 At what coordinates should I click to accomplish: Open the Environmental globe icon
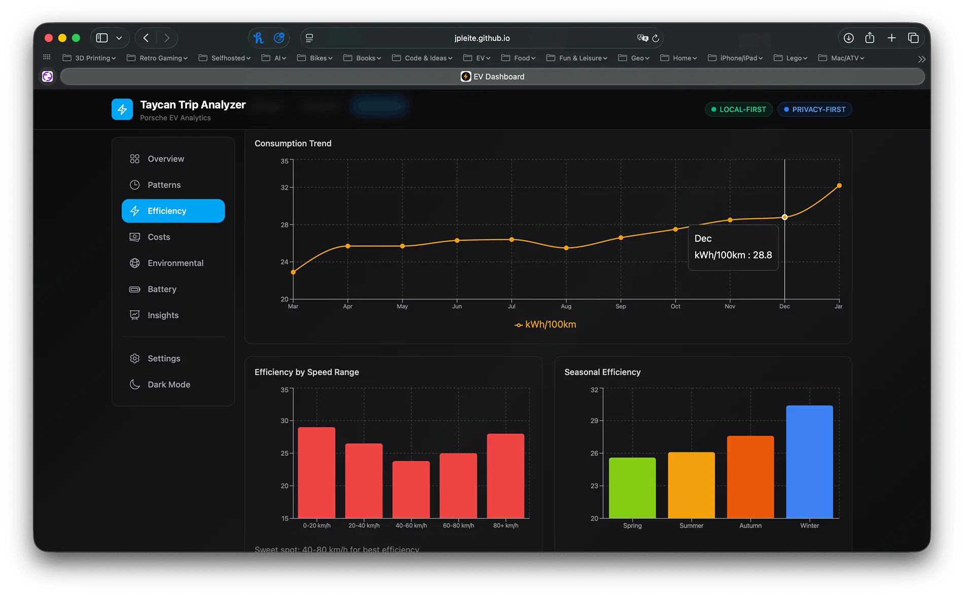tap(134, 263)
